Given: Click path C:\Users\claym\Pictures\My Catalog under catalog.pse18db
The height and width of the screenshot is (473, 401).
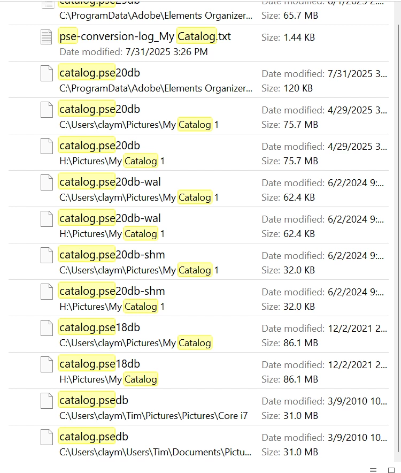Looking at the screenshot, I should pyautogui.click(x=136, y=343).
